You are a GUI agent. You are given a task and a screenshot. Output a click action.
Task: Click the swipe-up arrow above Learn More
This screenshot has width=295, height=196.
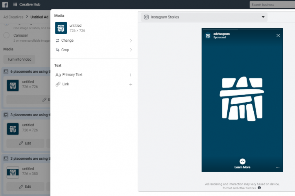242,161
